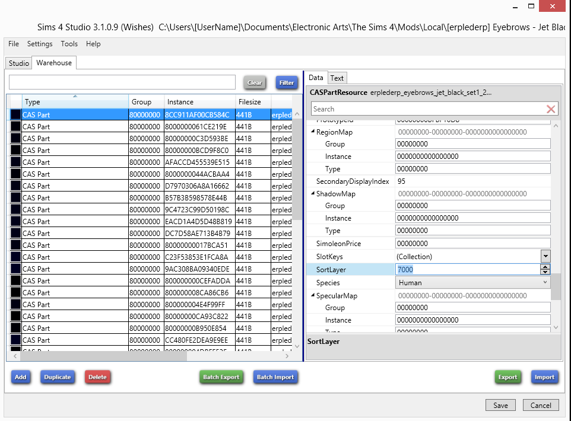The width and height of the screenshot is (571, 421).
Task: Click the Duplicate button
Action: [58, 377]
